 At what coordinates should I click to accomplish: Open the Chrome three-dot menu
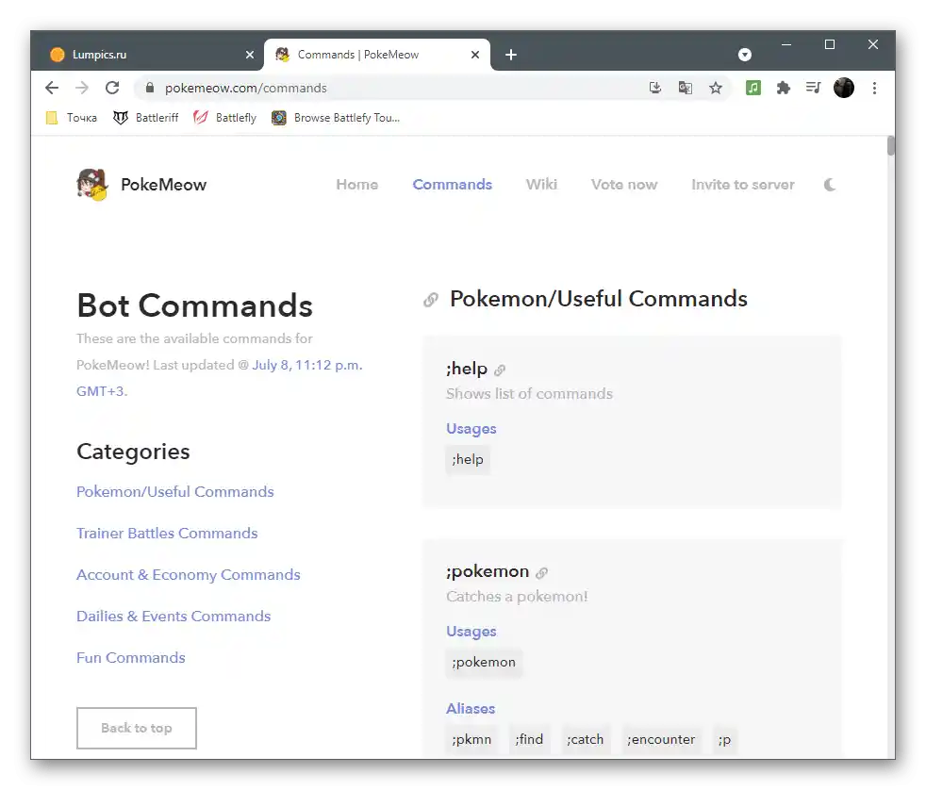[874, 88]
